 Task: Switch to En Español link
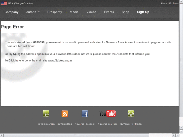[174, 3]
